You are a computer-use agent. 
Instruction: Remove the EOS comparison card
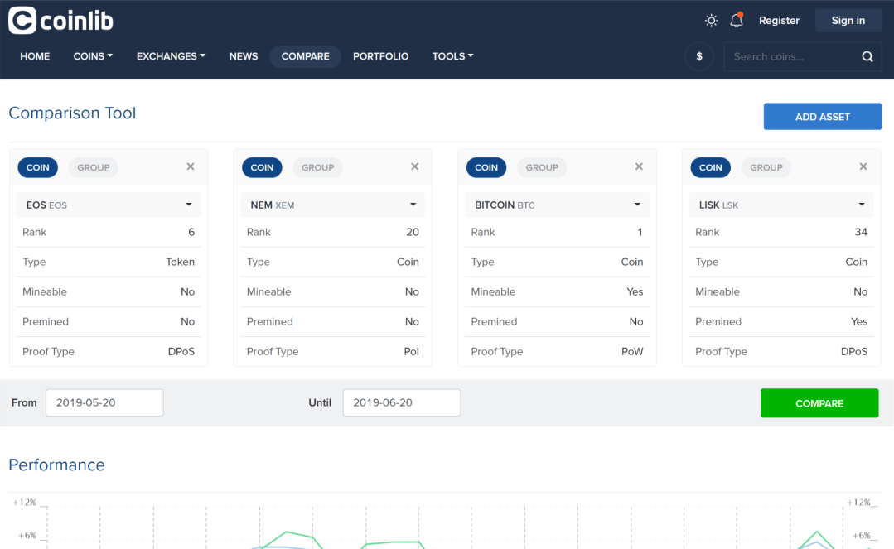point(191,166)
